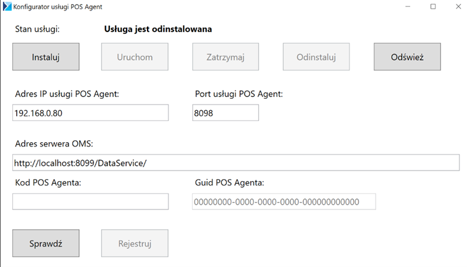This screenshot has height=267, width=467.
Task: Click the OMS server address field
Action: [x=236, y=163]
